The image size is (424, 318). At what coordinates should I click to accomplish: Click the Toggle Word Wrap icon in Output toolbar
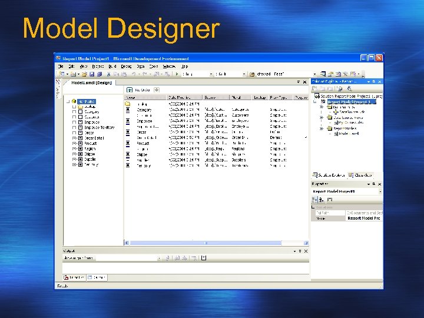pyautogui.click(x=204, y=258)
